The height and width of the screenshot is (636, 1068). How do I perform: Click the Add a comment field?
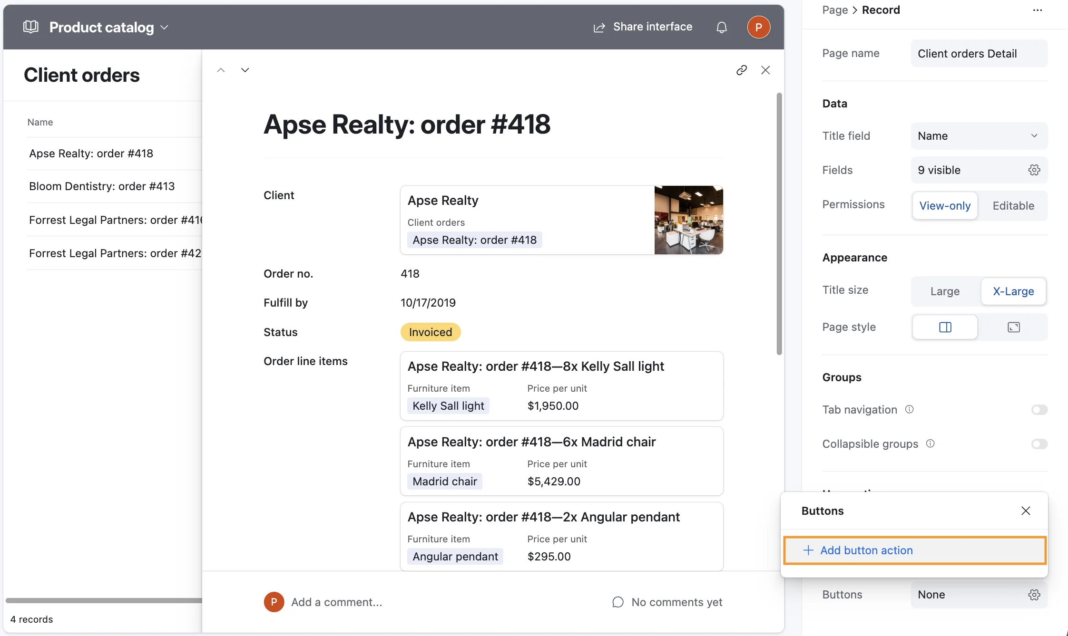(337, 602)
